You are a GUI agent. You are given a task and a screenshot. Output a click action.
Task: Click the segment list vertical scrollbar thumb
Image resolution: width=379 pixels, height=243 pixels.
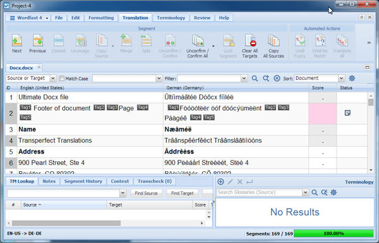[x=371, y=102]
